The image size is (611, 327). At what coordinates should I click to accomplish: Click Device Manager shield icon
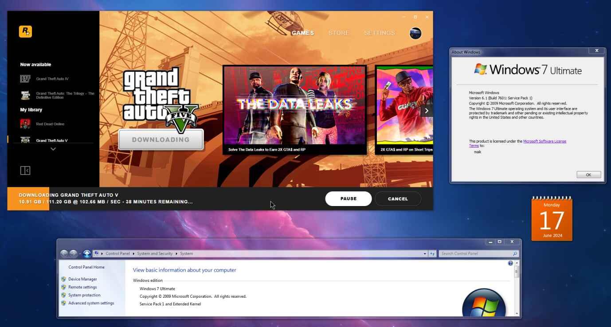point(63,279)
